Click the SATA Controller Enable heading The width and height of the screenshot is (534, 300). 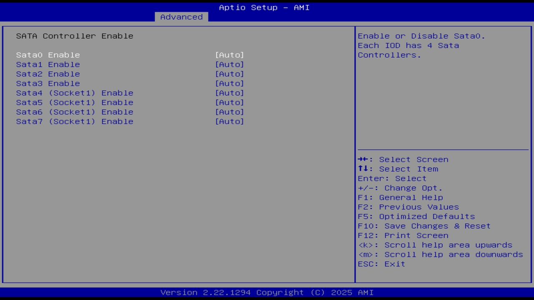(75, 36)
